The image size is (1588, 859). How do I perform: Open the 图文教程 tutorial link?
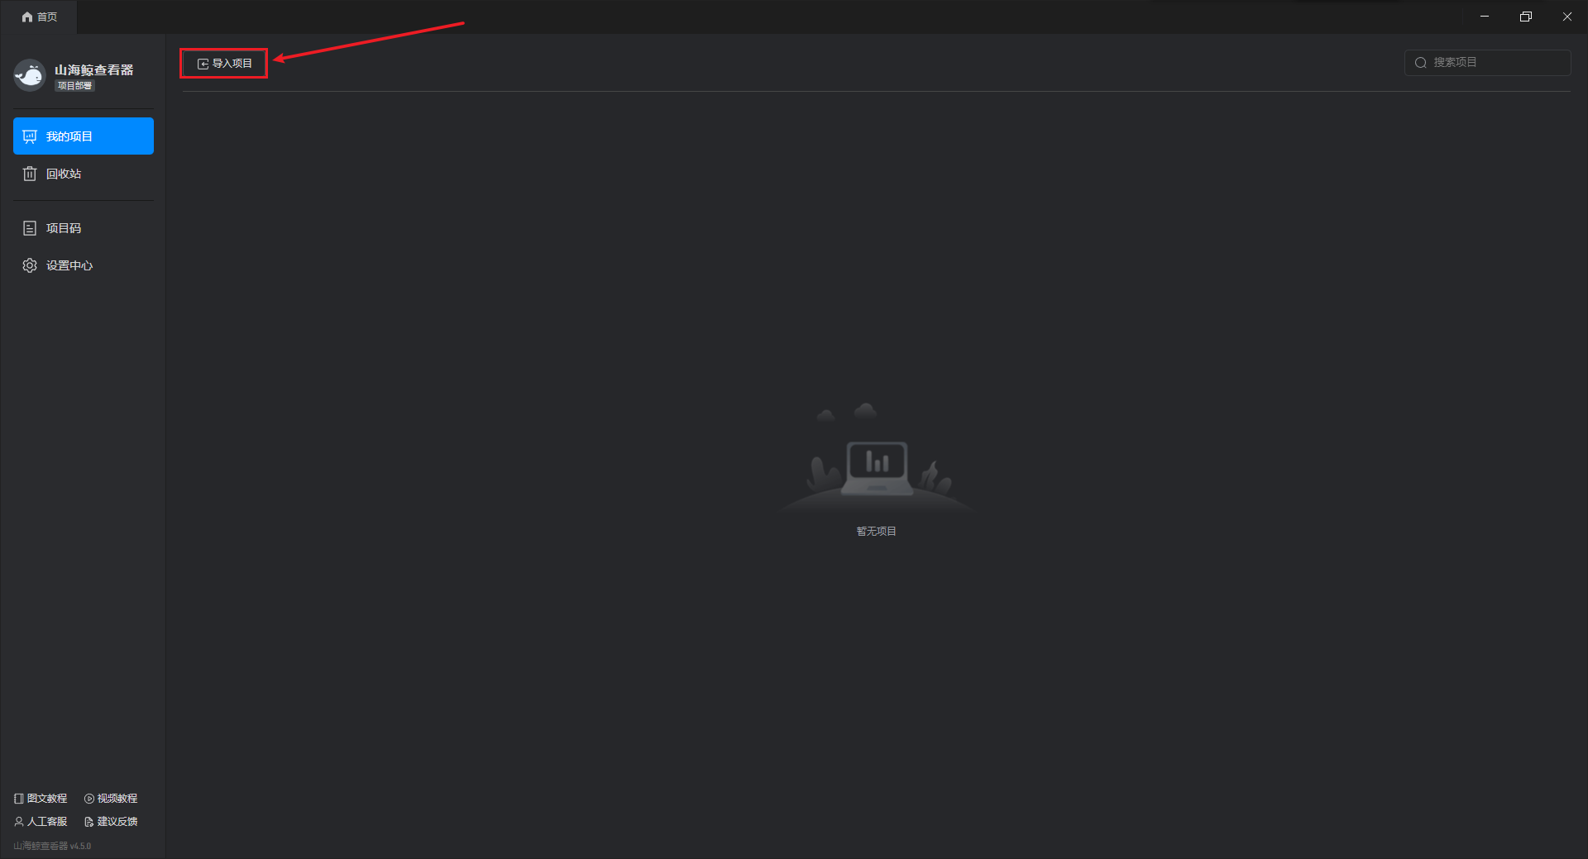coord(41,799)
